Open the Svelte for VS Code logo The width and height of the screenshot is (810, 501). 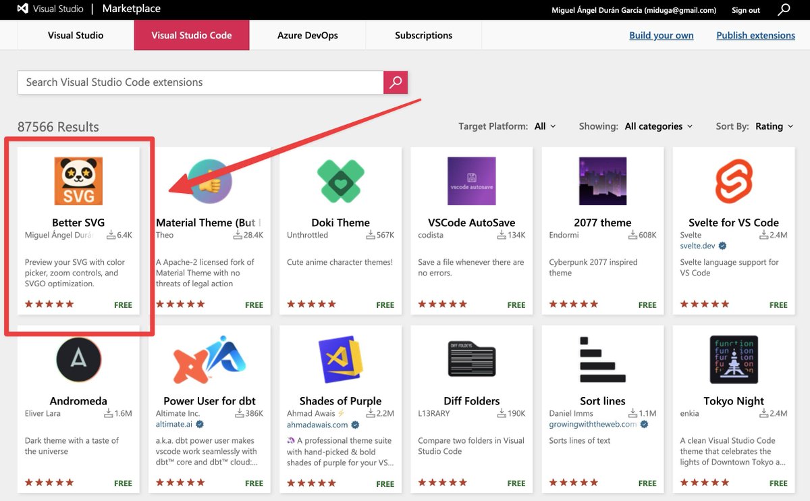click(734, 181)
